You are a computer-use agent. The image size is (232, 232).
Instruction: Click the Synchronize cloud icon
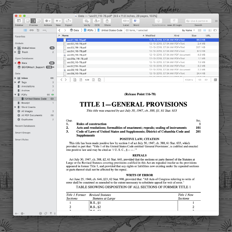(x=159, y=21)
